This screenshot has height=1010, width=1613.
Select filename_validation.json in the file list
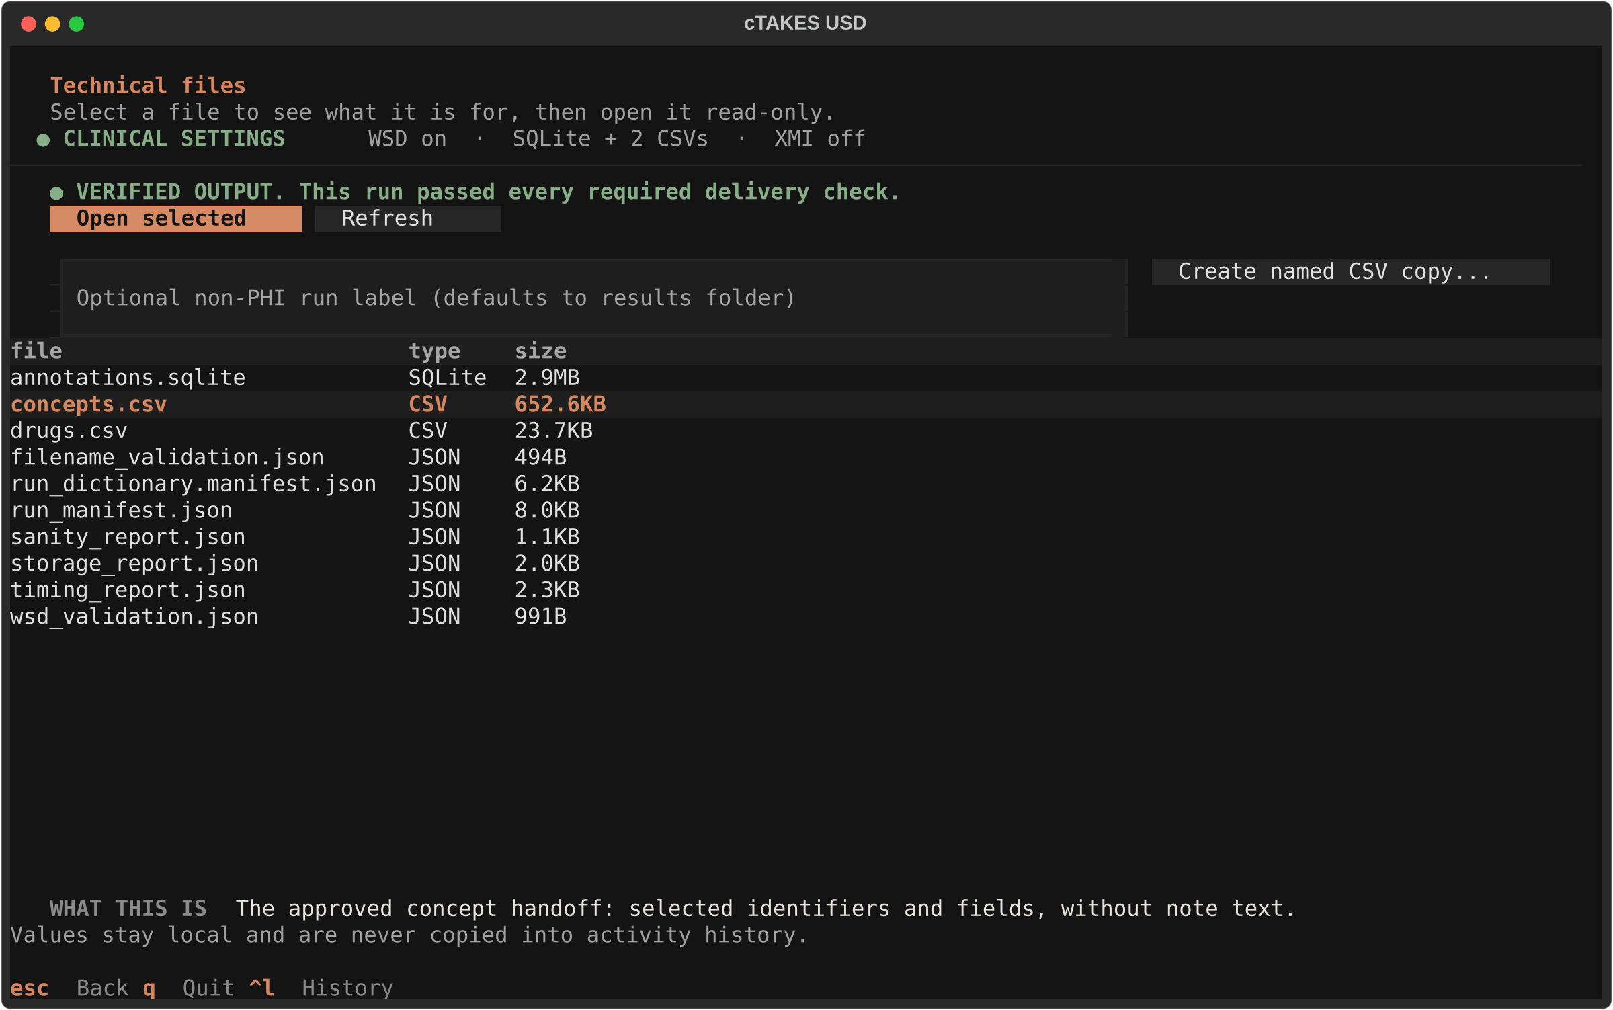point(805,458)
